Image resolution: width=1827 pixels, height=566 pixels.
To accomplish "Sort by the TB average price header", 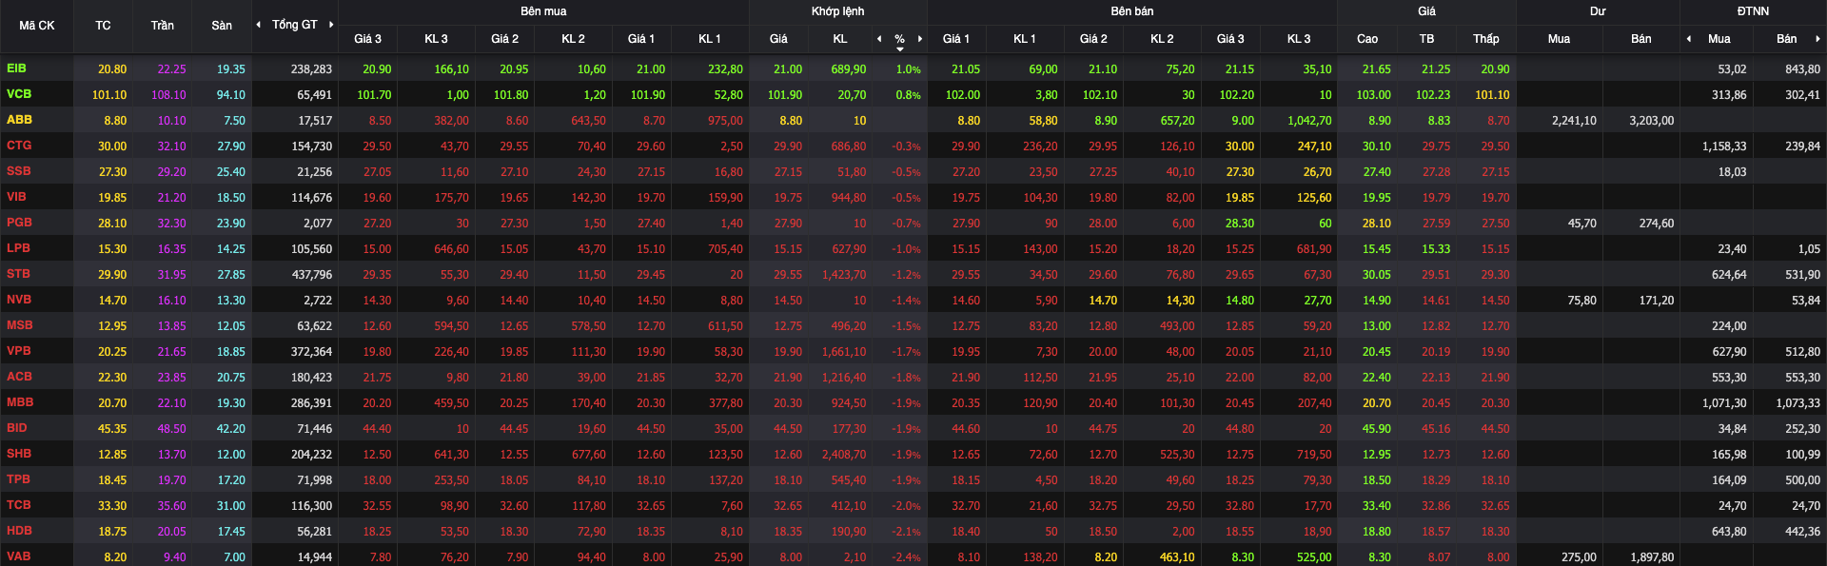I will pyautogui.click(x=1426, y=39).
